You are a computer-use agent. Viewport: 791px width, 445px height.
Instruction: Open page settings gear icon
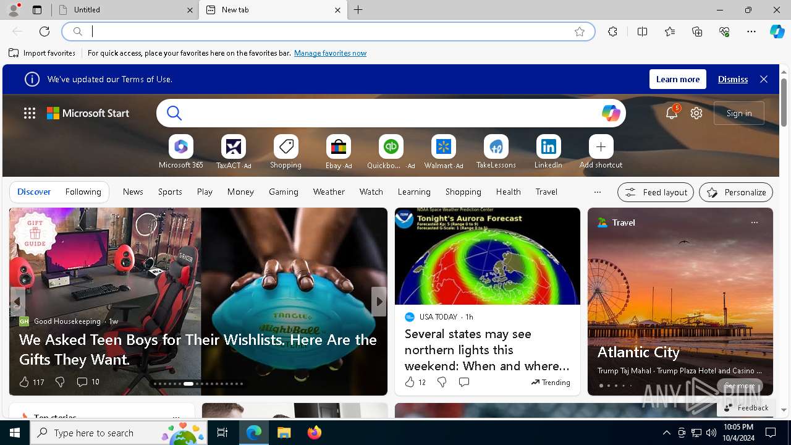click(696, 113)
